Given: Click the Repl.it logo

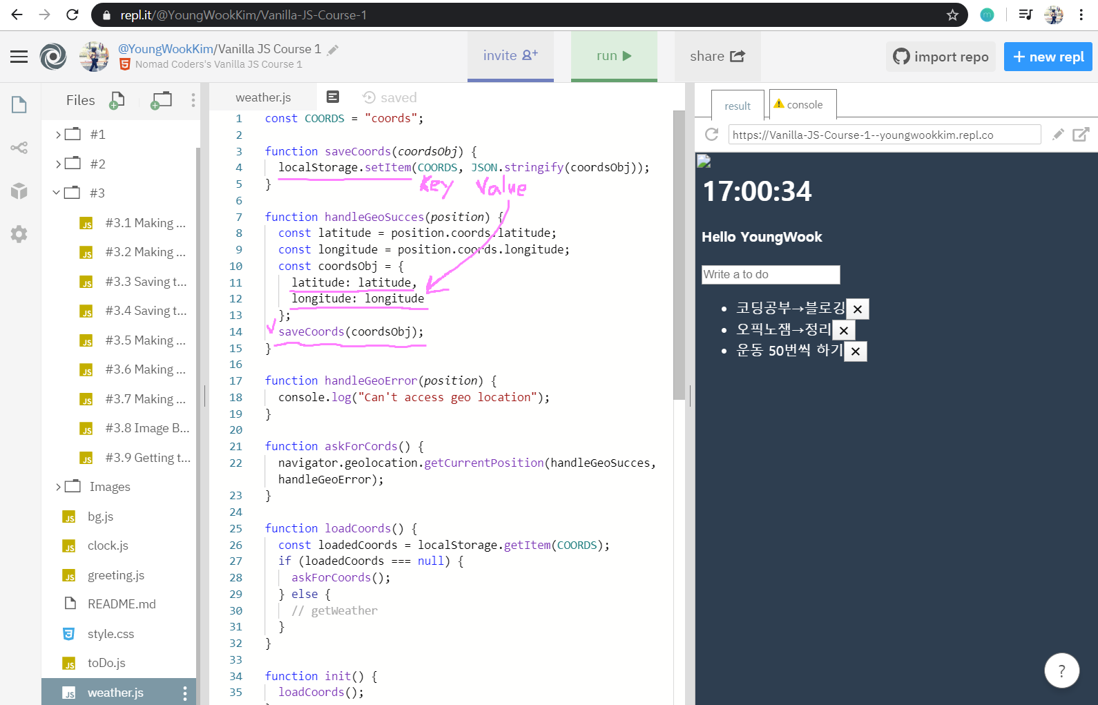Looking at the screenshot, I should tap(53, 57).
